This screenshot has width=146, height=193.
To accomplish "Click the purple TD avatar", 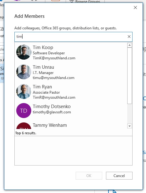I will coord(24,111).
